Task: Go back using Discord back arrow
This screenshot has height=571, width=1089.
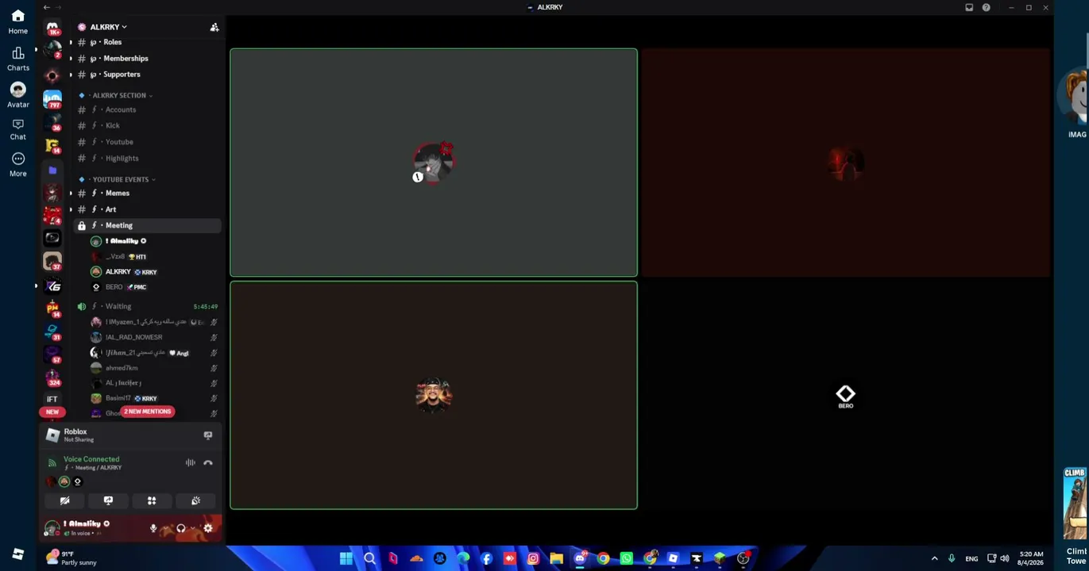Action: point(46,7)
